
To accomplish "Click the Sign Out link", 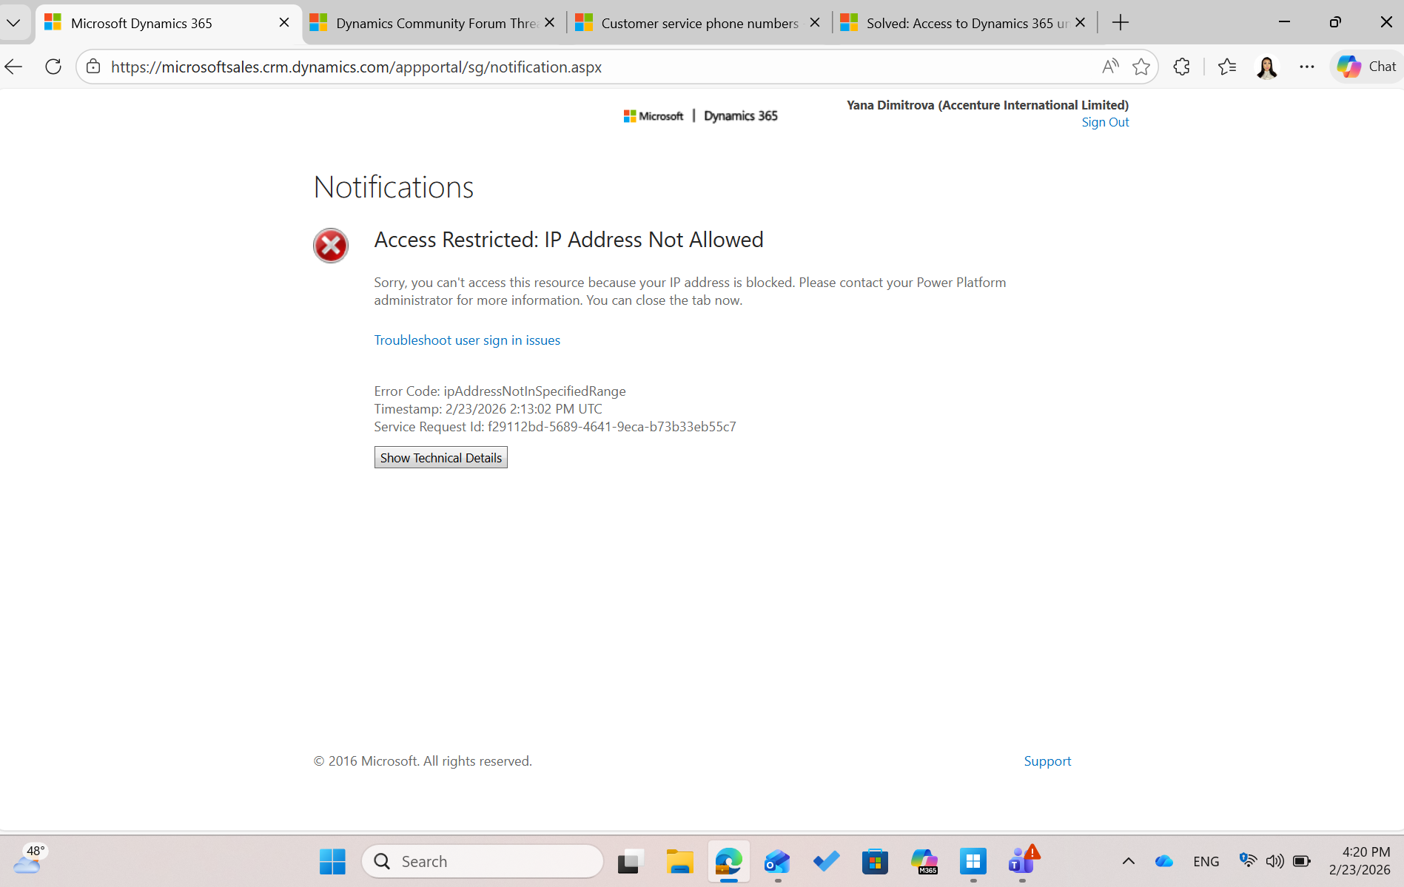I will pyautogui.click(x=1105, y=122).
